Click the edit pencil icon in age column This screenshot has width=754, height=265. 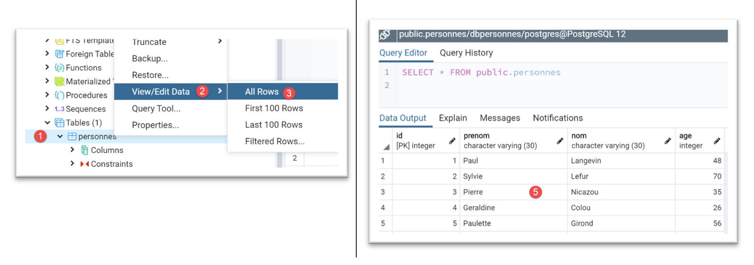(717, 141)
